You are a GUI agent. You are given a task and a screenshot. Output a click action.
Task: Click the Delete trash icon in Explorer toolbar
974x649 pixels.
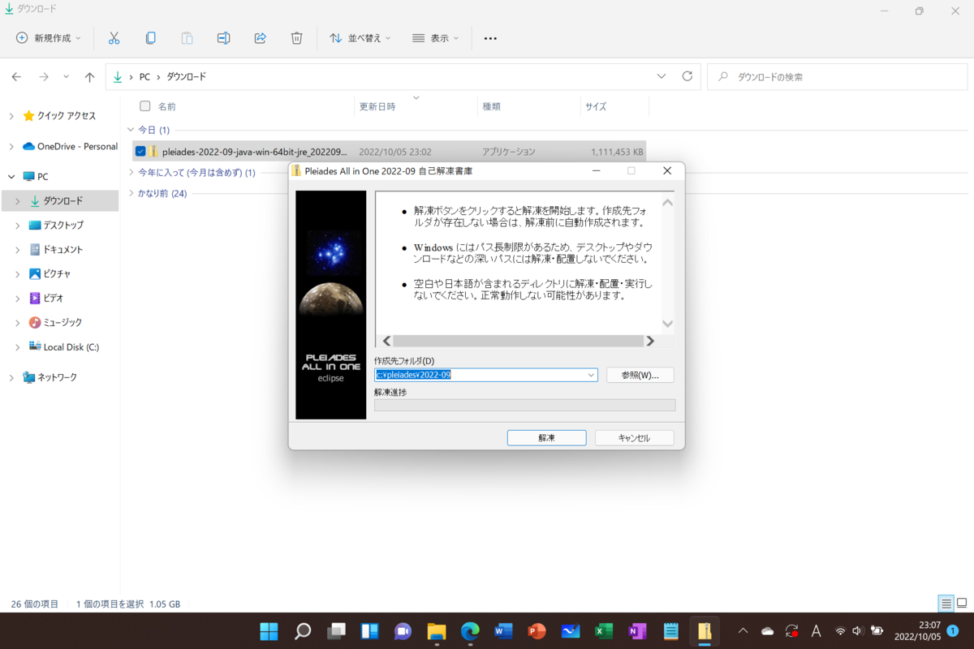click(x=297, y=38)
